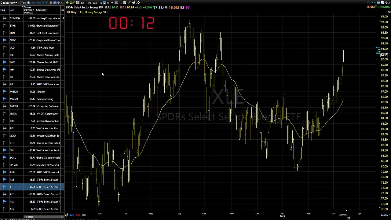Select the PPH VanEck Vectors Pharma row
The width and height of the screenshot is (391, 220).
click(32, 128)
